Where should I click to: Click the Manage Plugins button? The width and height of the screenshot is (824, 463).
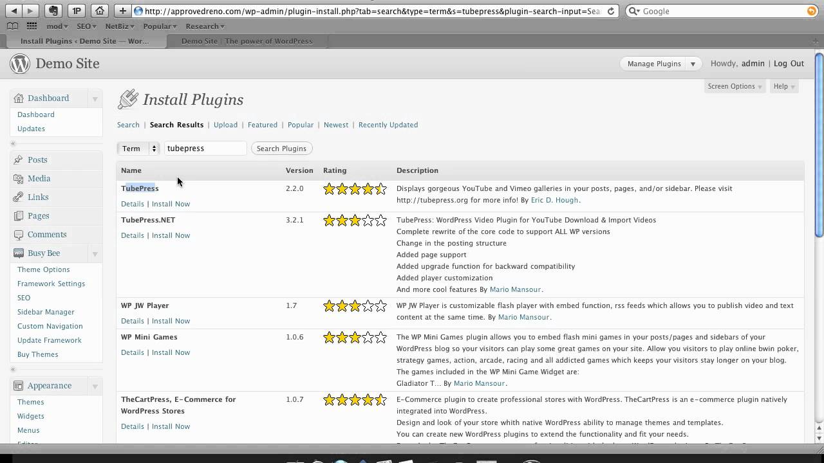[654, 64]
